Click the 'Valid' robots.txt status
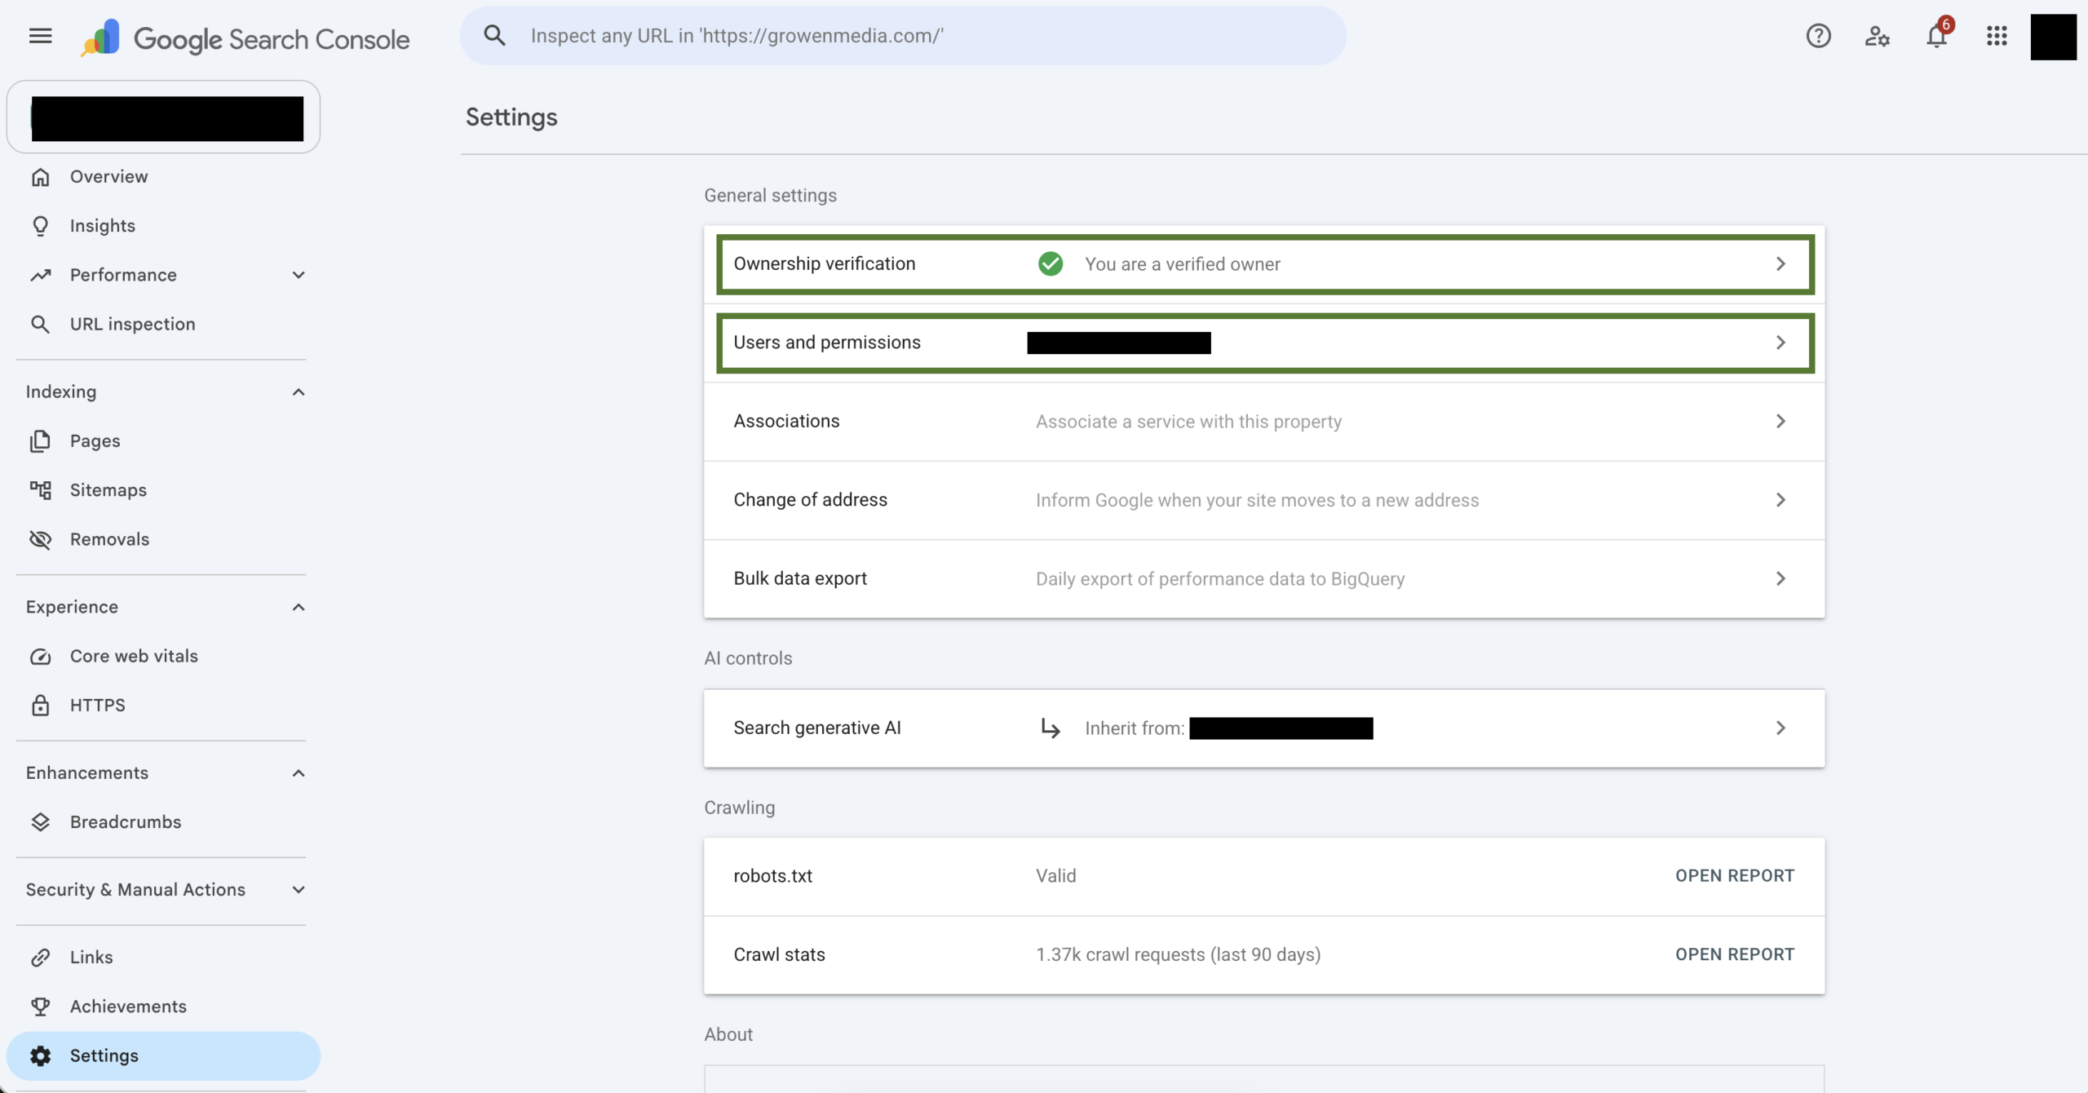2088x1093 pixels. tap(1056, 876)
